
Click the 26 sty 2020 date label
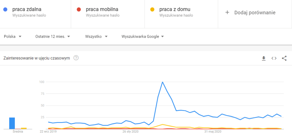coord(130,132)
